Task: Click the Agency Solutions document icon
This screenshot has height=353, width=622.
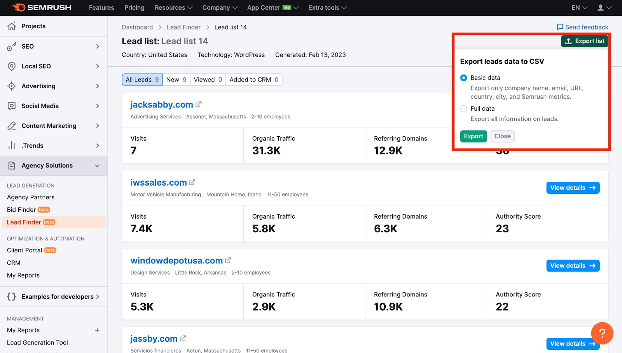Action: [x=12, y=165]
